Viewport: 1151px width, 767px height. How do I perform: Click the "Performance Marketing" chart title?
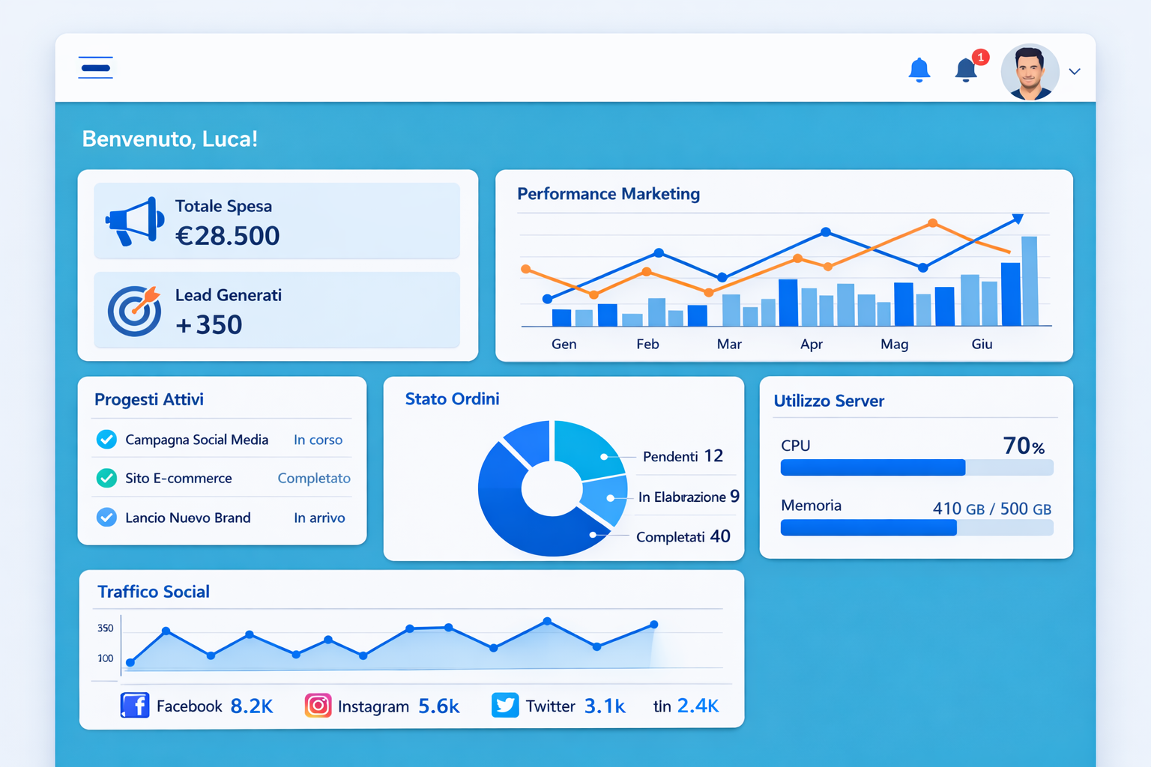608,194
